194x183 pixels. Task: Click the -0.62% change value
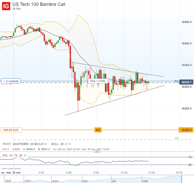point(16,149)
